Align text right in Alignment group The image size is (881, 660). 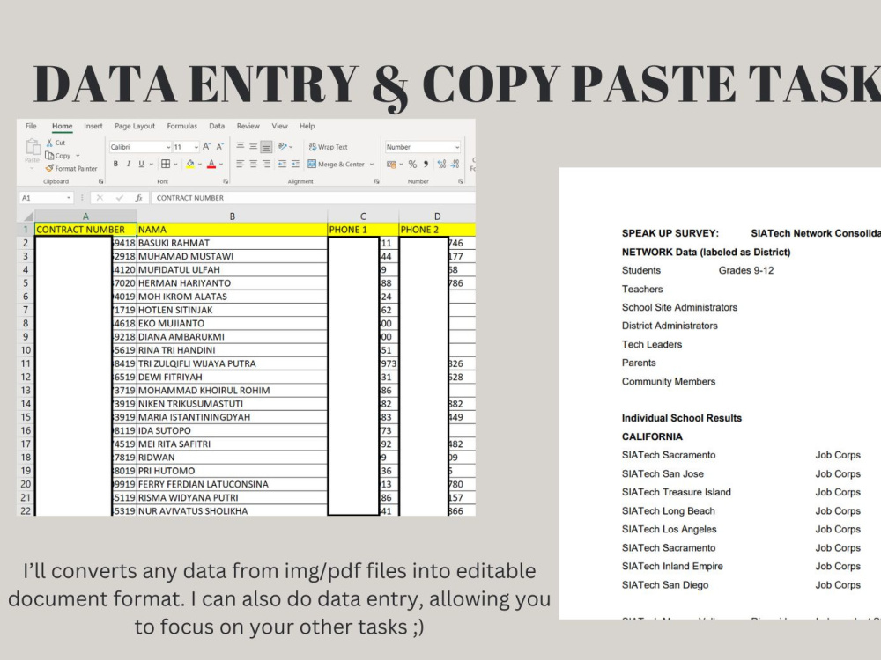(266, 164)
